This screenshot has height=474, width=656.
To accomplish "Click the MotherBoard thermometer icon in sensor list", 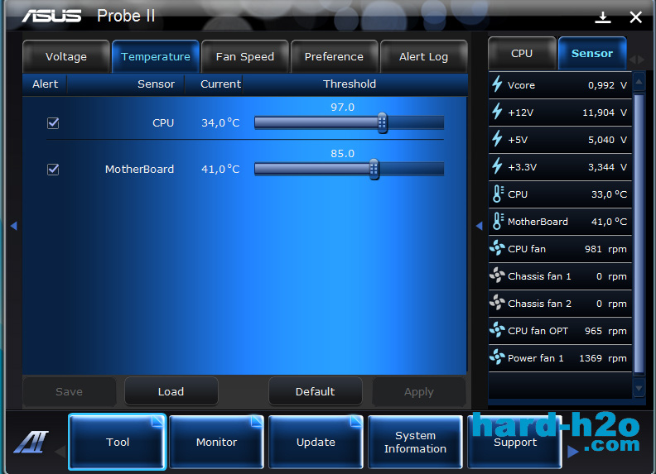I will click(498, 221).
